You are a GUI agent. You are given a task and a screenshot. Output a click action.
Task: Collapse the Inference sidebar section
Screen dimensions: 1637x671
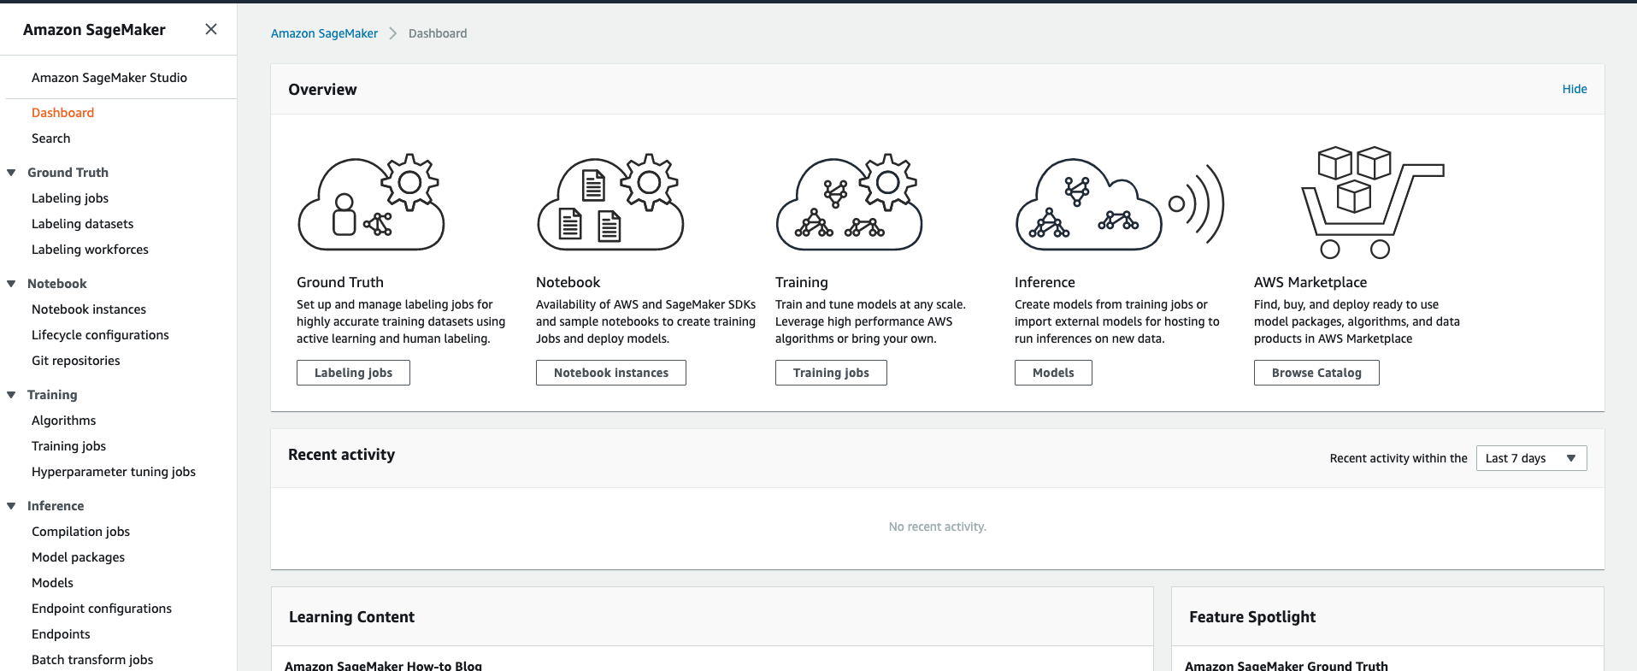(11, 506)
